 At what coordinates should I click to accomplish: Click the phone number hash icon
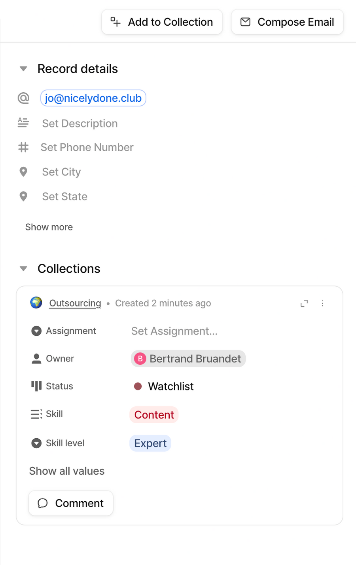[x=24, y=147]
